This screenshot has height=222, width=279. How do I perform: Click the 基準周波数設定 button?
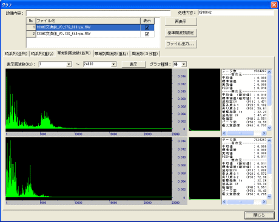(181, 33)
